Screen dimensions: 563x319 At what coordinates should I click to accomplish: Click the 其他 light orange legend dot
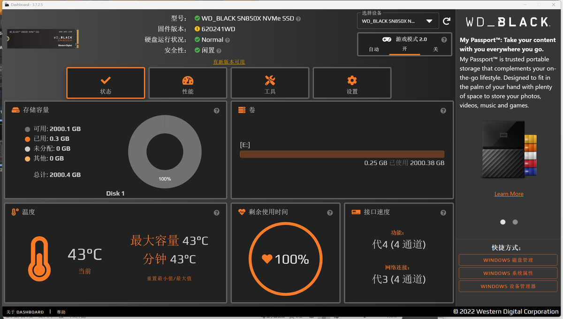[x=28, y=159]
